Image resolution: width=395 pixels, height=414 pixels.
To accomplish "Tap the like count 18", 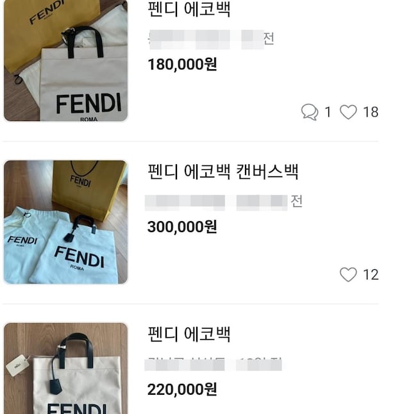I will [x=371, y=112].
